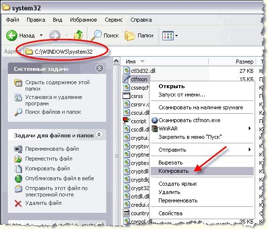This screenshot has width=268, height=229.
Task: Open Search via the magnifier icon
Action: point(96,35)
